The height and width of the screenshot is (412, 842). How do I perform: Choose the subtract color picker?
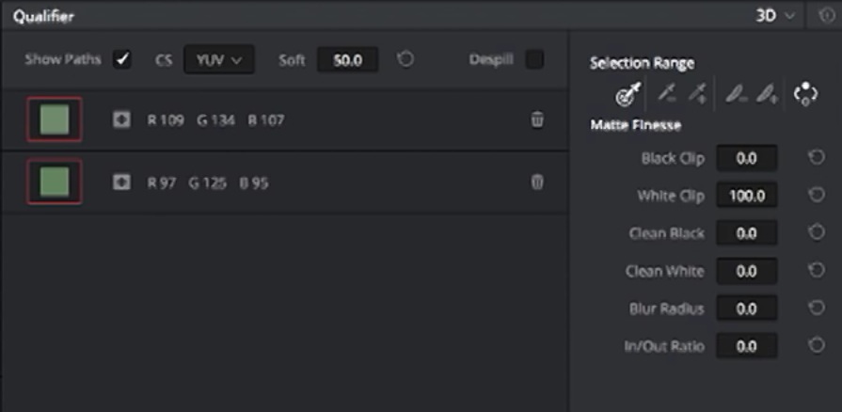point(667,93)
